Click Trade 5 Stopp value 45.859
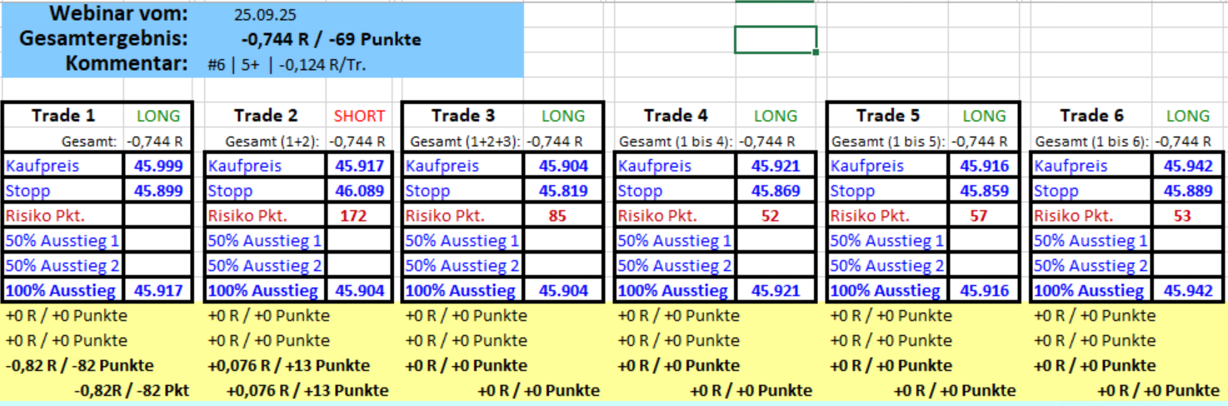 [x=984, y=191]
